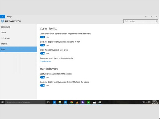The image size is (160, 120).
Task: Open the last pinned taskbar app icon
Action: pyautogui.click(x=100, y=102)
